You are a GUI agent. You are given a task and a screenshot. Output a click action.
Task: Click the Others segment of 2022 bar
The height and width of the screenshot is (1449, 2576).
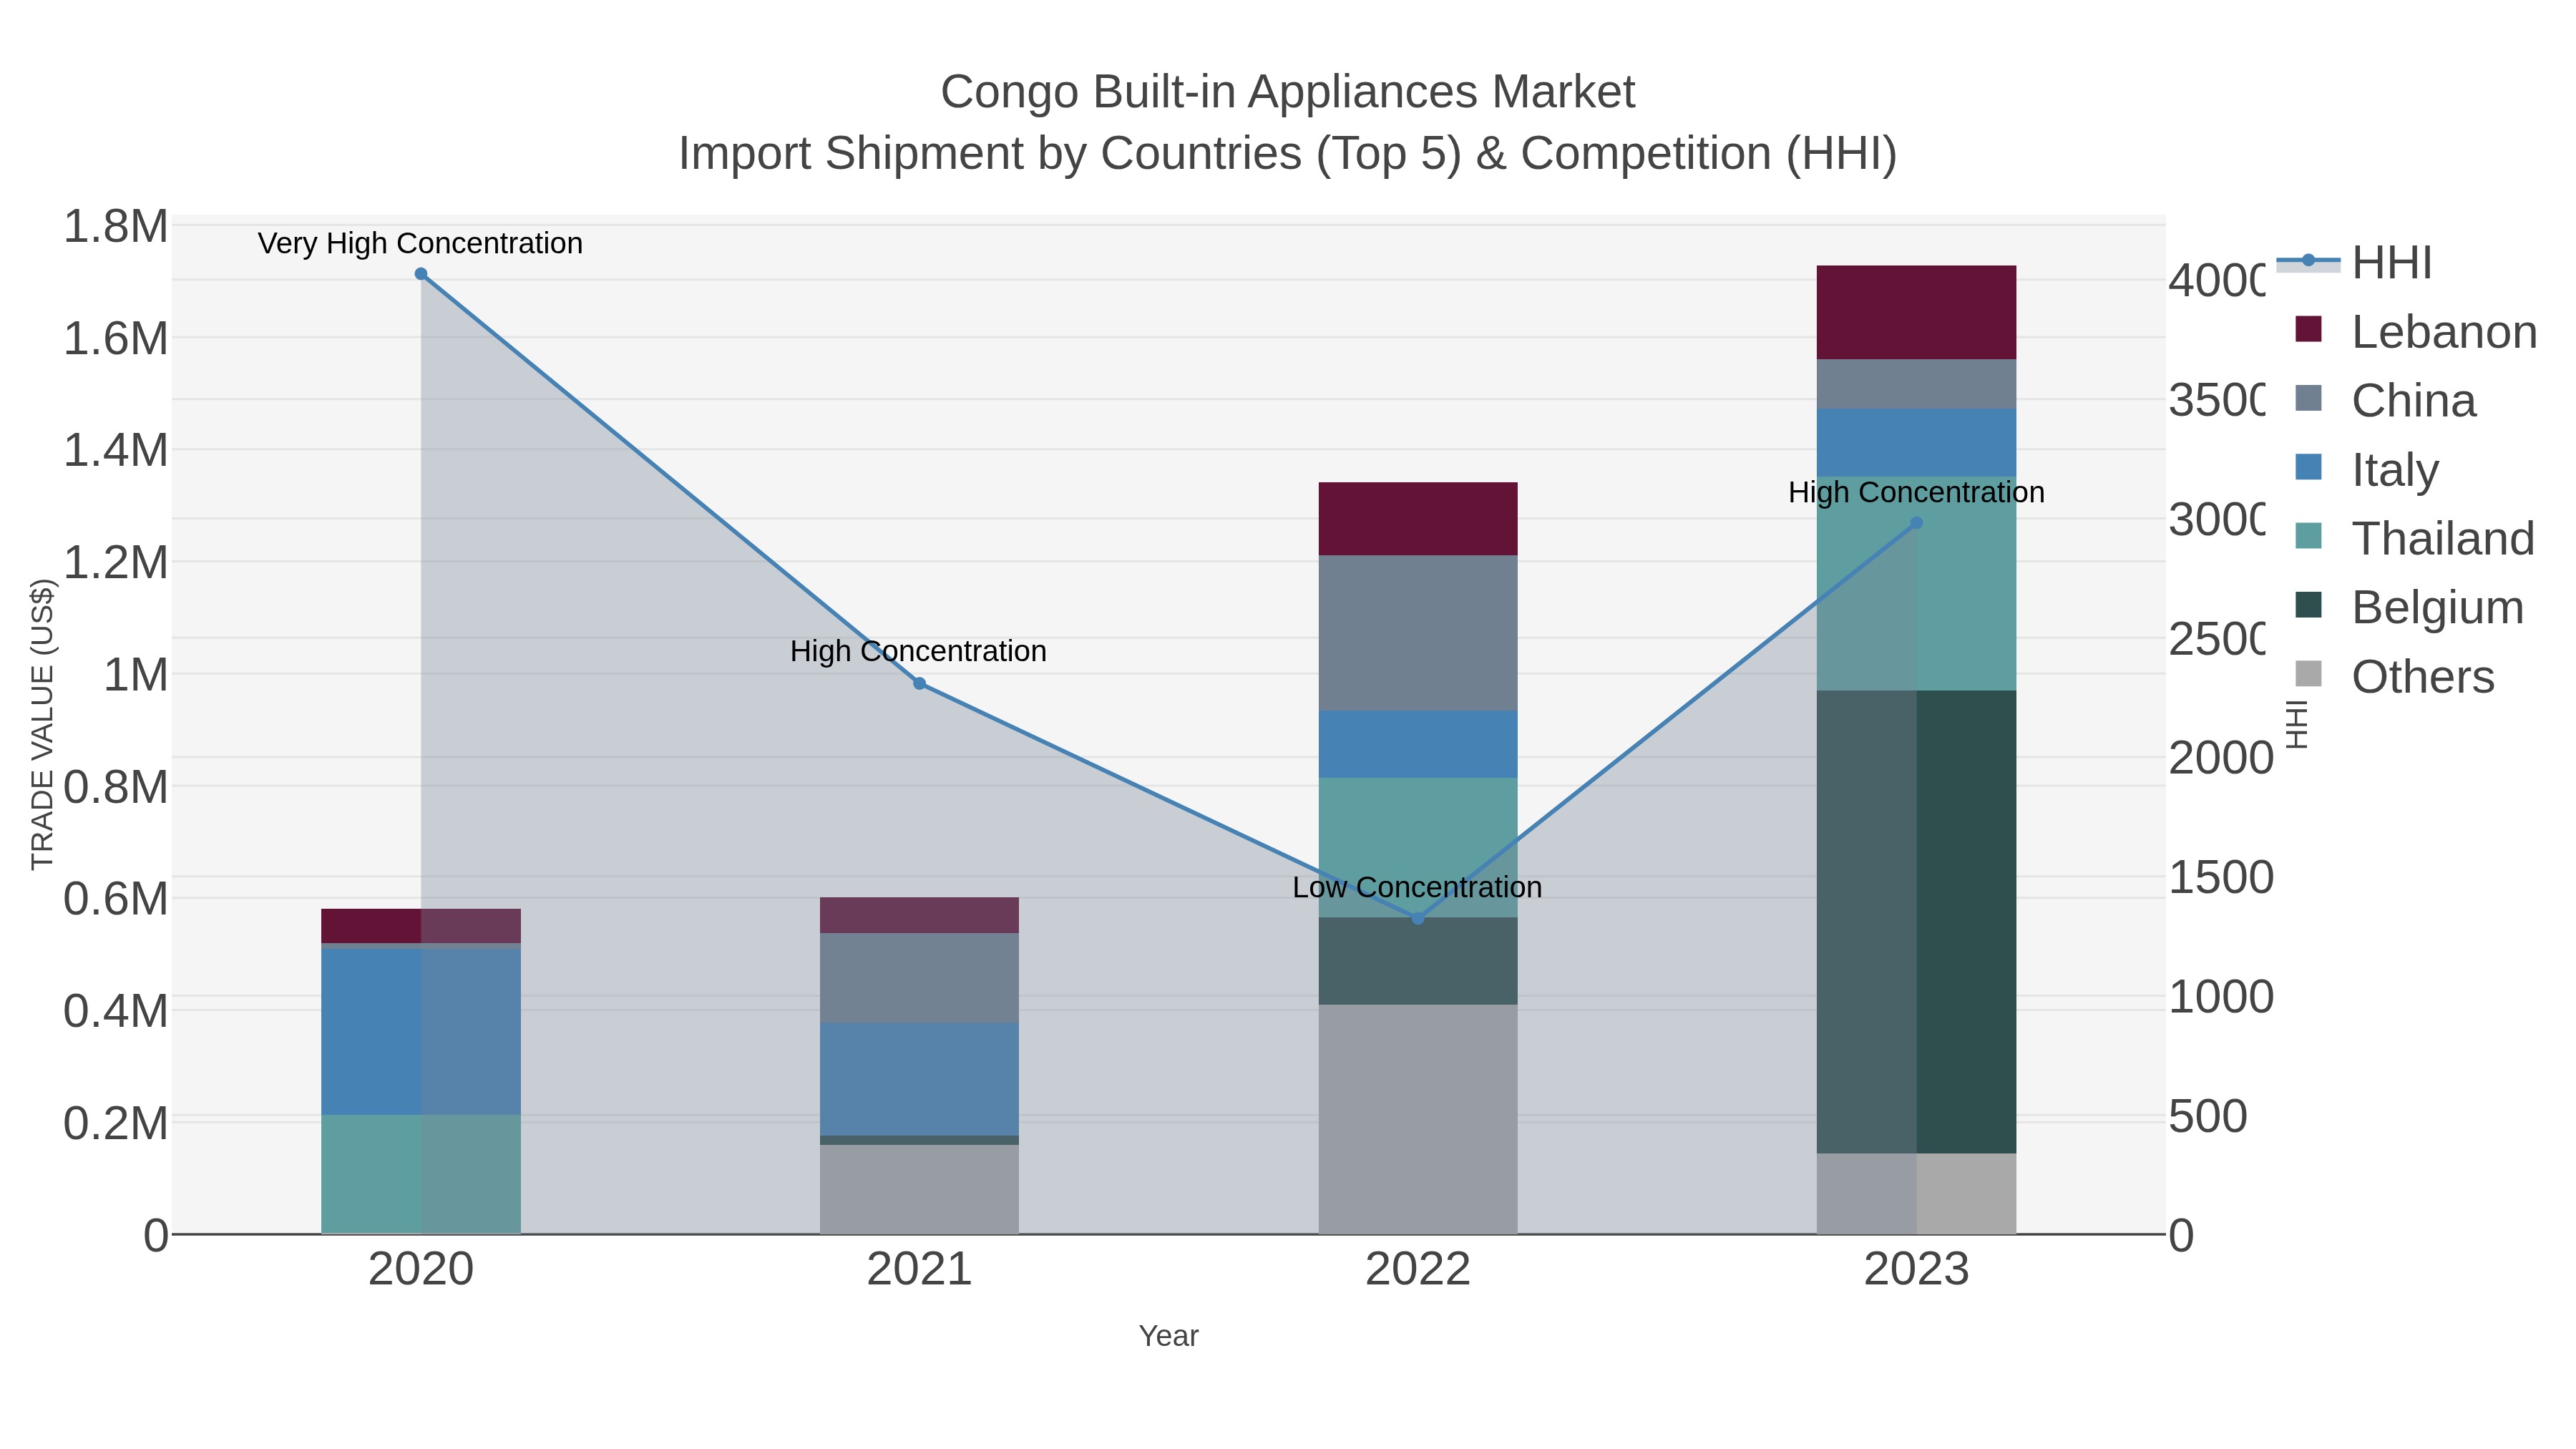[x=1418, y=1119]
